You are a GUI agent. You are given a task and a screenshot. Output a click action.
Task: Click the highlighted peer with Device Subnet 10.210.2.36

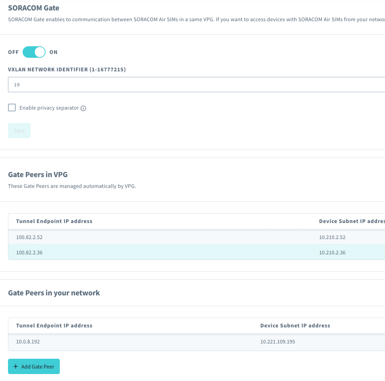point(332,252)
